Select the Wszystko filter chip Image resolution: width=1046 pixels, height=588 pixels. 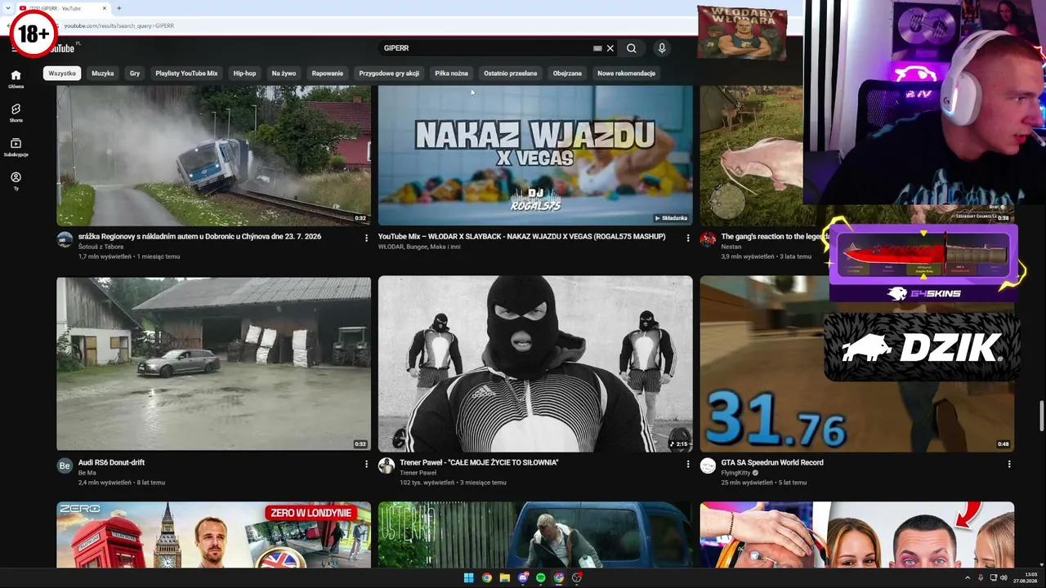click(x=62, y=73)
